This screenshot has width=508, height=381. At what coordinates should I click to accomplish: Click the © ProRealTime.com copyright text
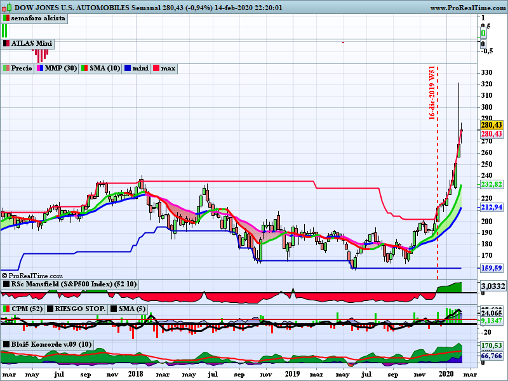pyautogui.click(x=32, y=276)
